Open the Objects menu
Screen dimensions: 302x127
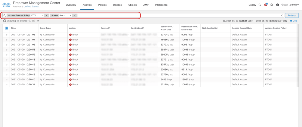132,5
